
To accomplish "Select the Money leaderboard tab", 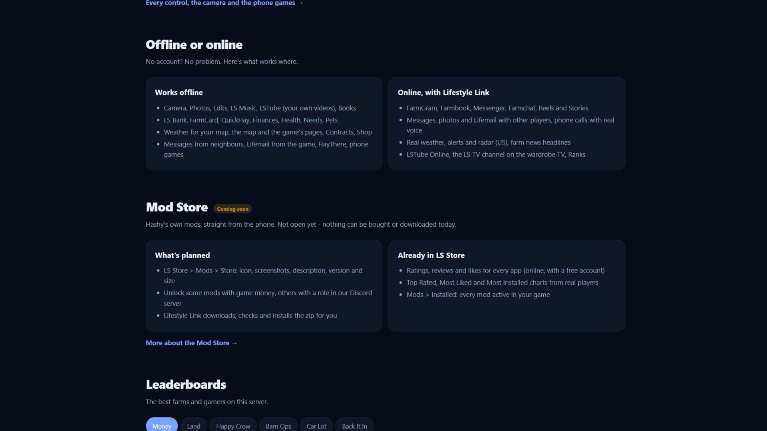I will [162, 425].
